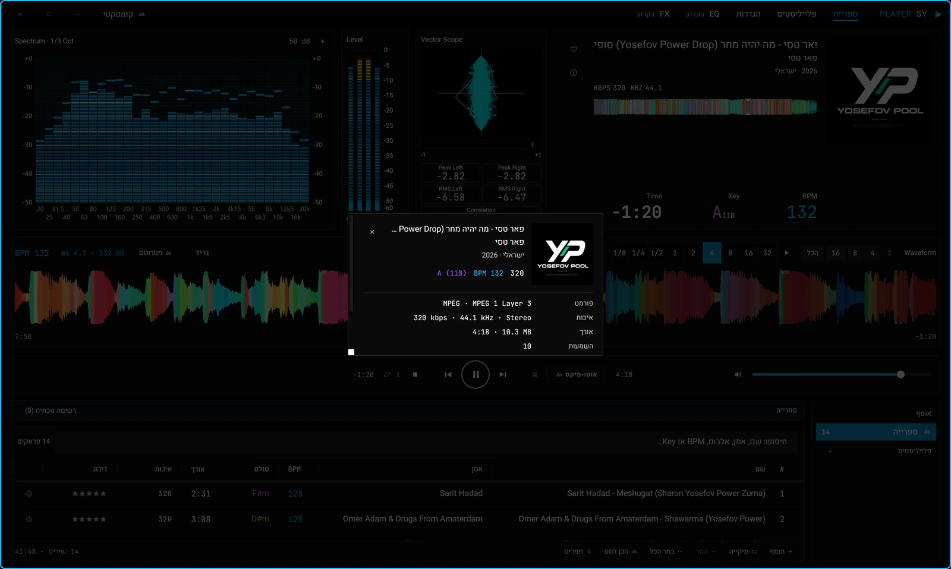Select the ספרייה tab in top navigation

[x=845, y=14]
